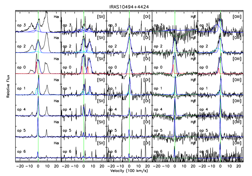The width and height of the screenshot is (252, 176).
Task: Click the plot title IRAS10494+4424
Action: (129, 7)
